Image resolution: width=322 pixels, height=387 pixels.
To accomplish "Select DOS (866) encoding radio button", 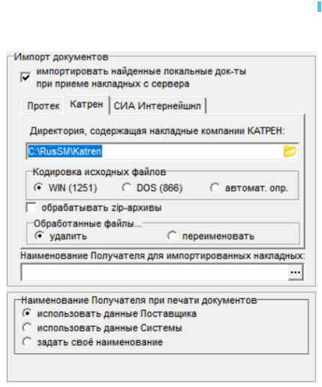I will [x=127, y=188].
